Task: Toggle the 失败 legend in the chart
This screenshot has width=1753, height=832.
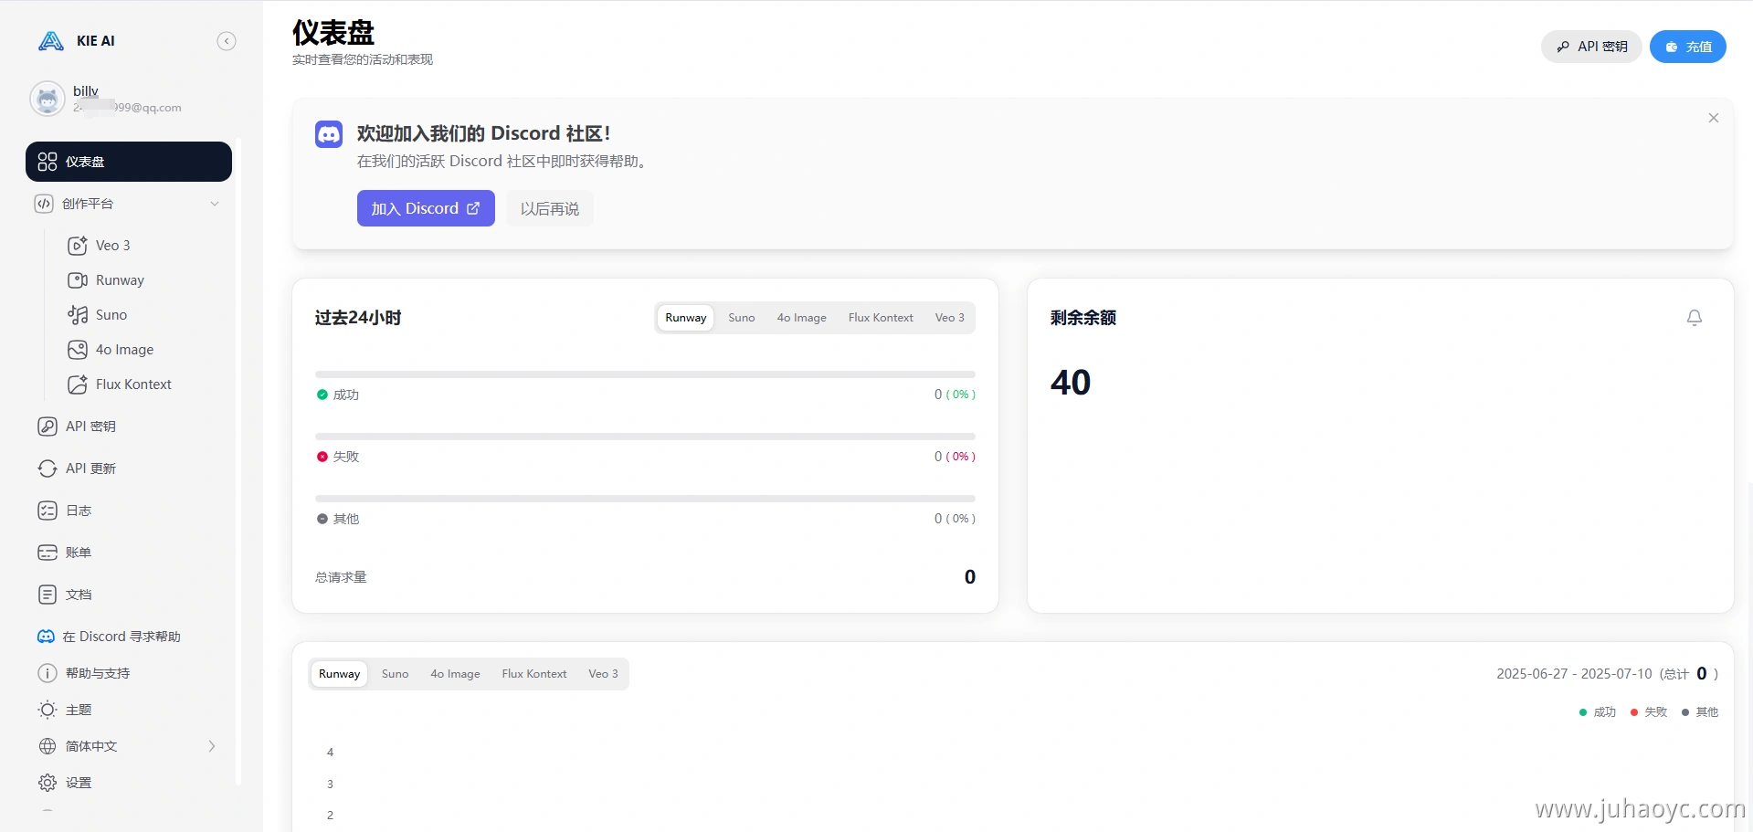Action: tap(1649, 712)
